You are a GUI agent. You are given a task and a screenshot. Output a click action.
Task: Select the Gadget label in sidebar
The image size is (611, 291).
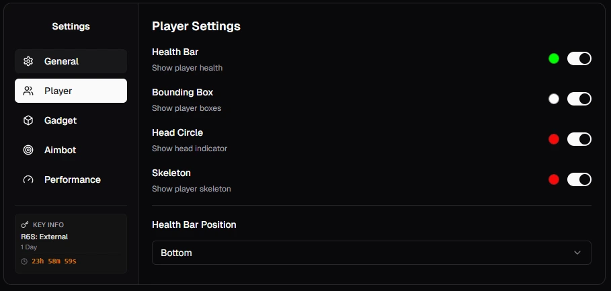(60, 120)
